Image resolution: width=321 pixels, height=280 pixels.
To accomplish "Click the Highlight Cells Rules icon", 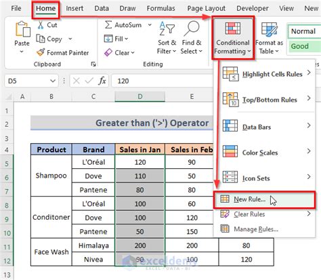I will click(x=230, y=74).
